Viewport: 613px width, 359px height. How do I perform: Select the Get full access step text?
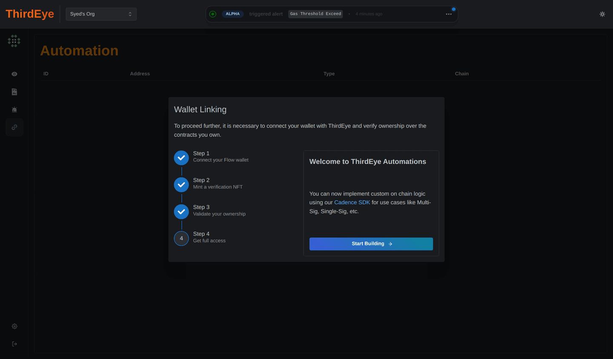coord(209,241)
